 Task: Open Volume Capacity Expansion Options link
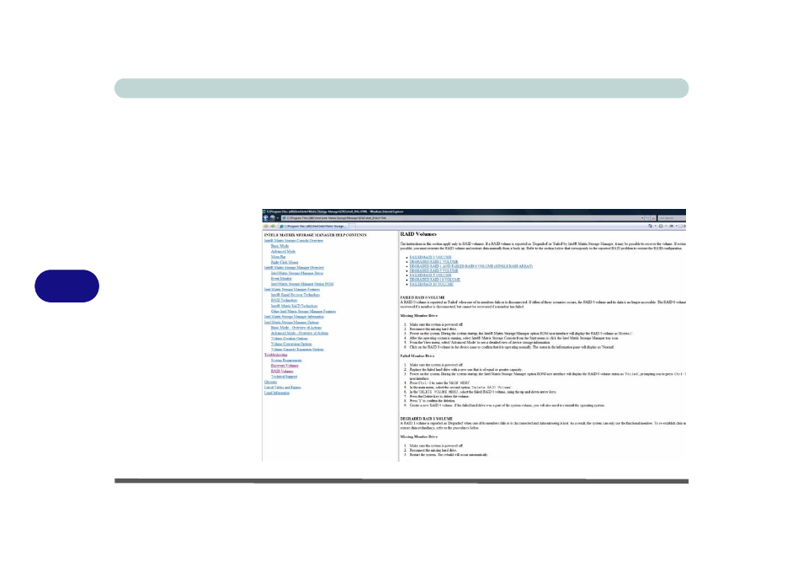[x=297, y=350]
